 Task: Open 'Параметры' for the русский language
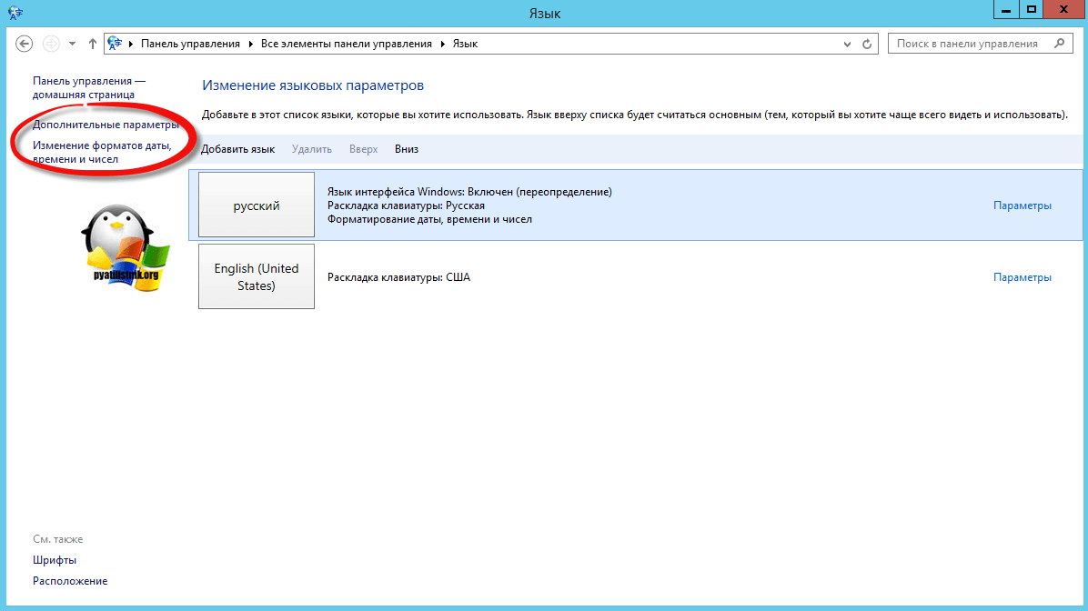point(1022,205)
